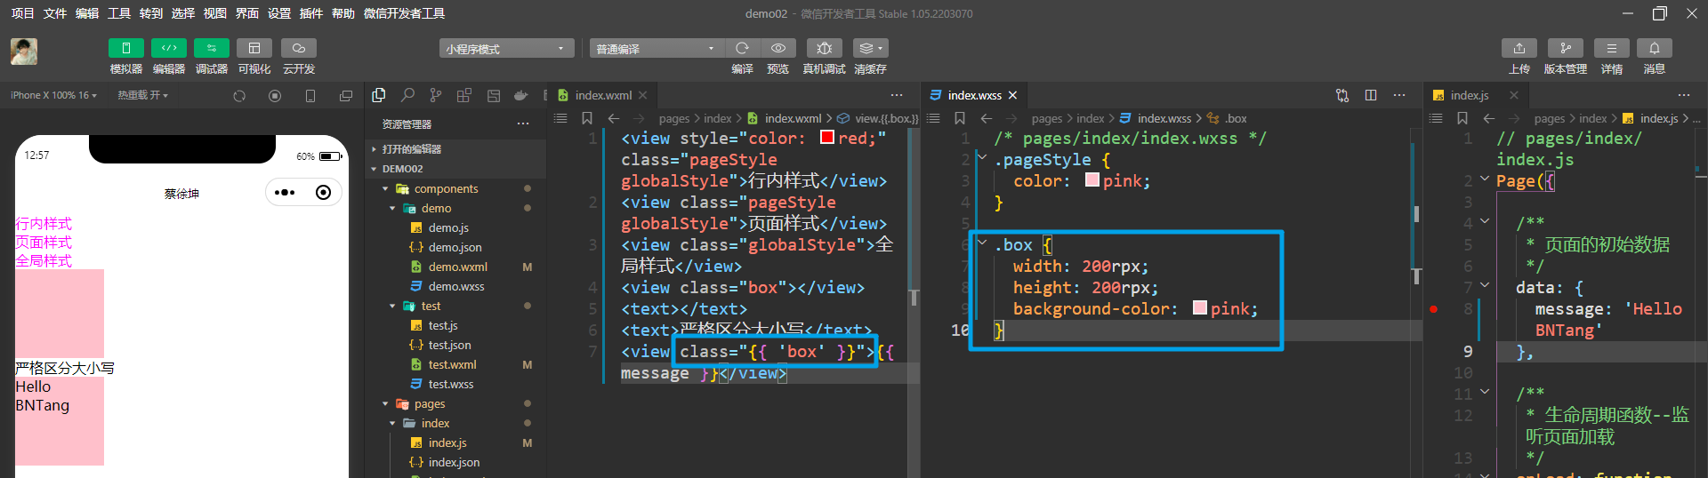
Task: Open test.wxss in the file tree
Action: coord(455,384)
